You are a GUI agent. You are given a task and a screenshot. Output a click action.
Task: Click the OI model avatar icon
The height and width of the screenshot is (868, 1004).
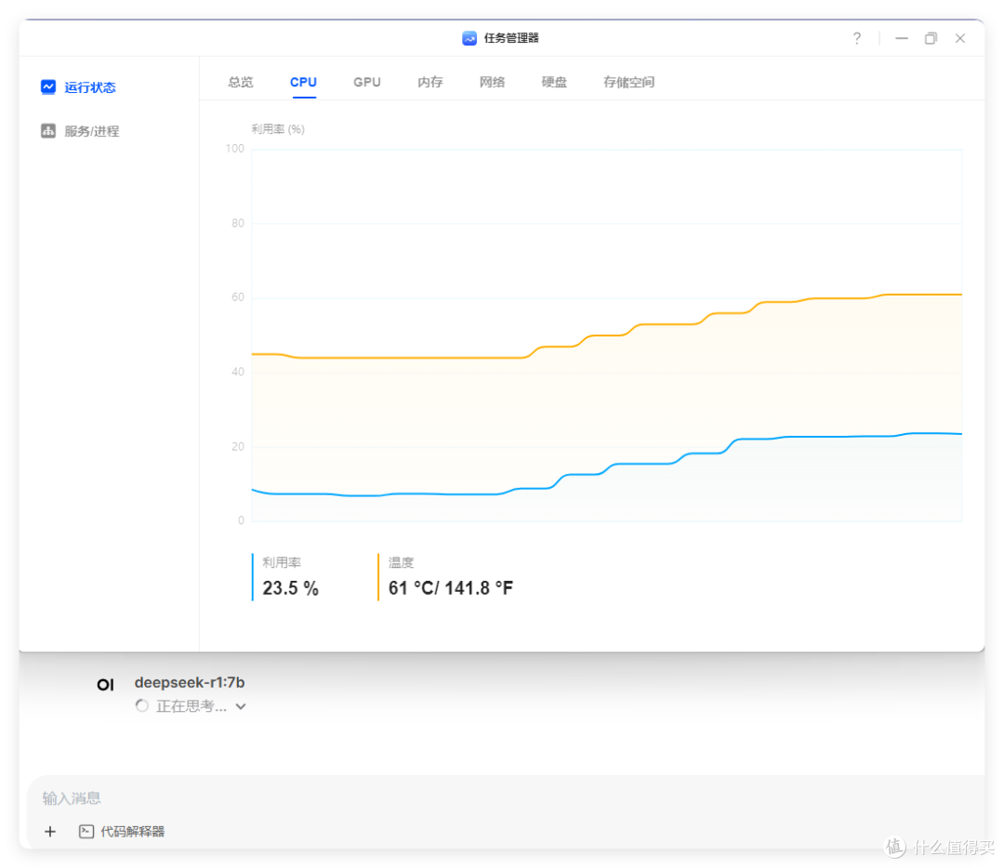[x=105, y=685]
